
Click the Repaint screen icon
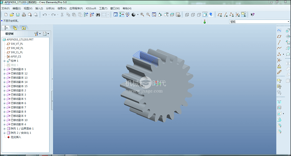(116, 15)
